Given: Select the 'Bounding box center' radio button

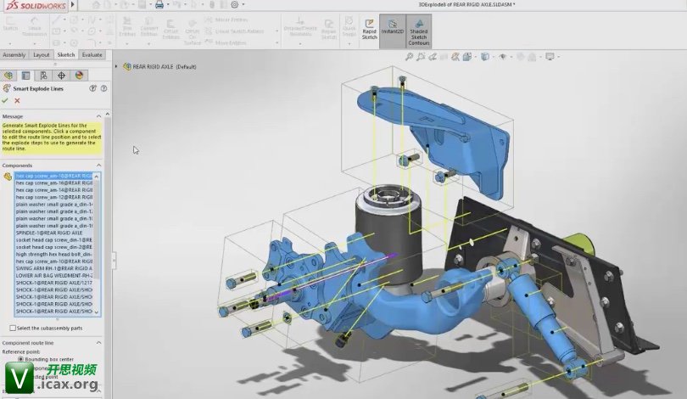Looking at the screenshot, I should (21, 359).
